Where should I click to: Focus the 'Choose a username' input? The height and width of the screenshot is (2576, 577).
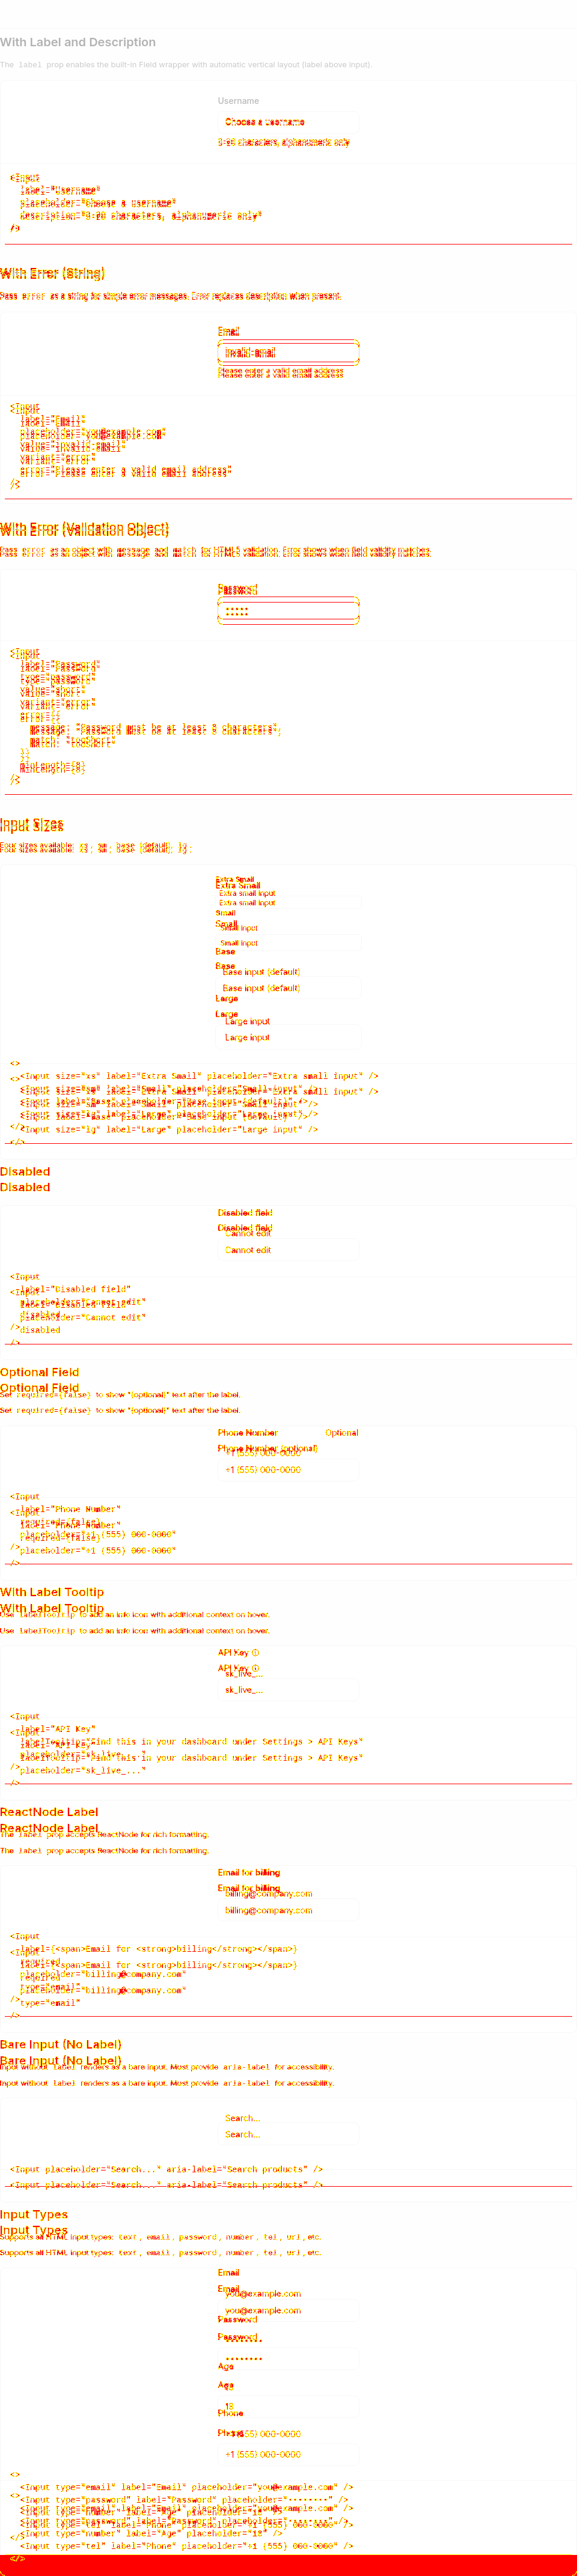(288, 122)
